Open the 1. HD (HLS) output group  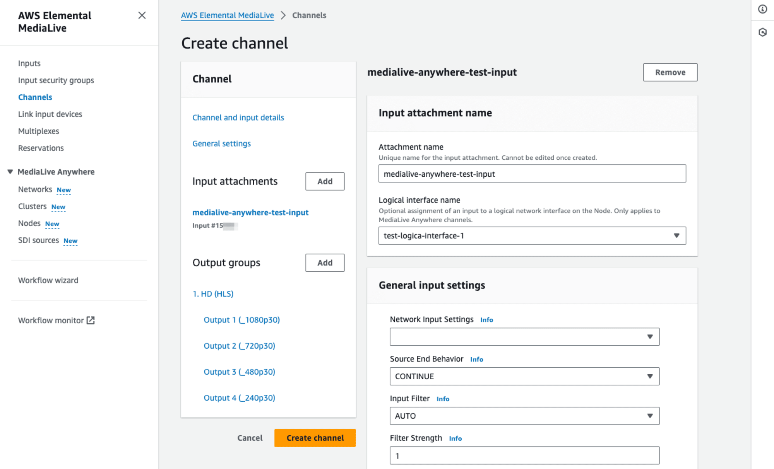(x=213, y=294)
